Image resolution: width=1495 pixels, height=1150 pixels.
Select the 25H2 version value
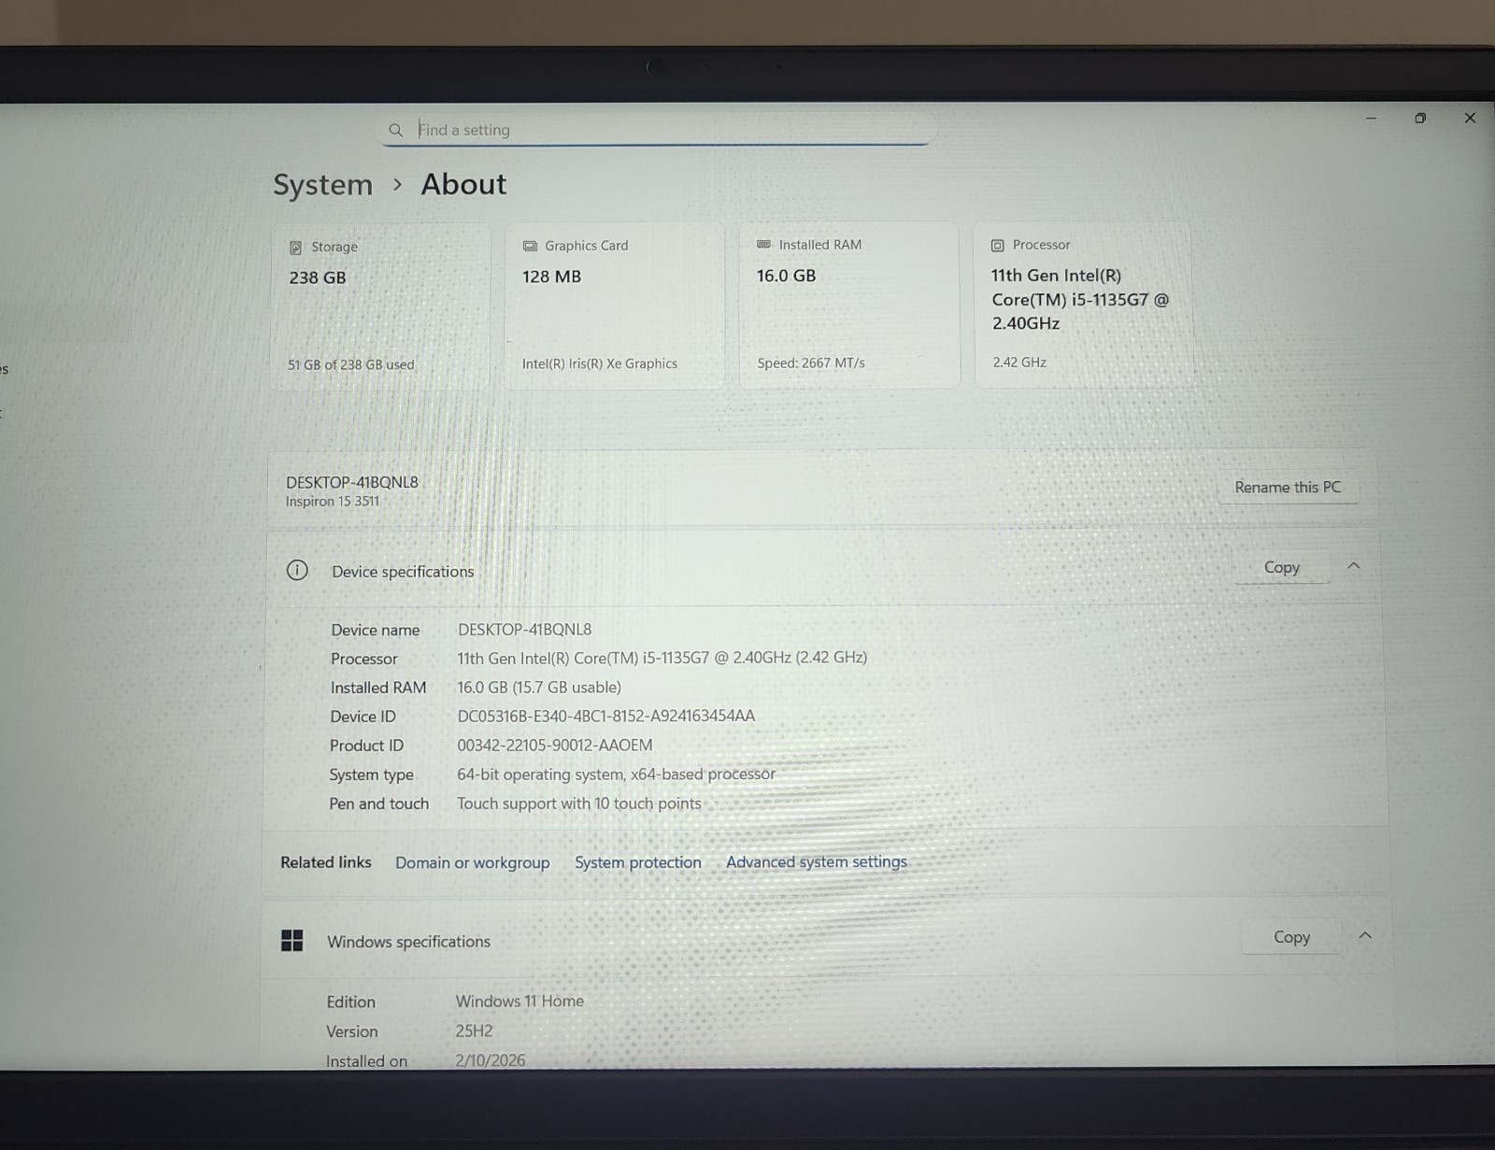click(x=474, y=1031)
